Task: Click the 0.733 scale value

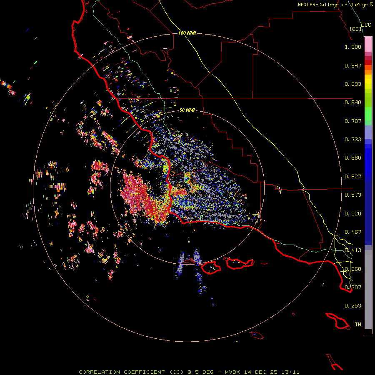Action: click(353, 140)
